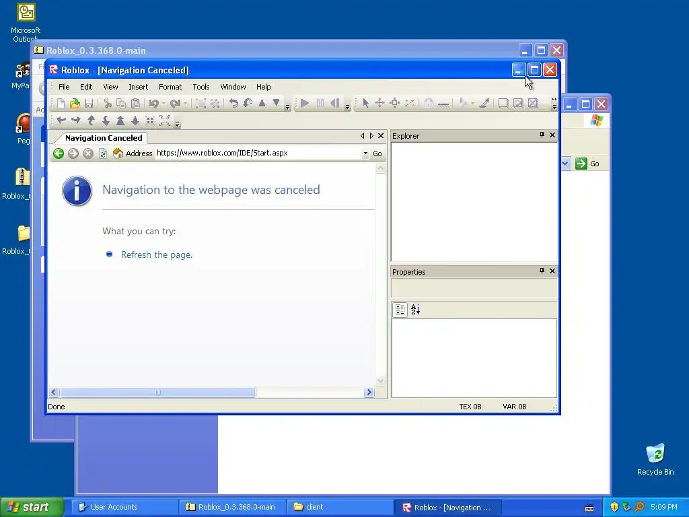The image size is (689, 517).
Task: Expand the tools toolbar overflow chevron
Action: click(554, 103)
